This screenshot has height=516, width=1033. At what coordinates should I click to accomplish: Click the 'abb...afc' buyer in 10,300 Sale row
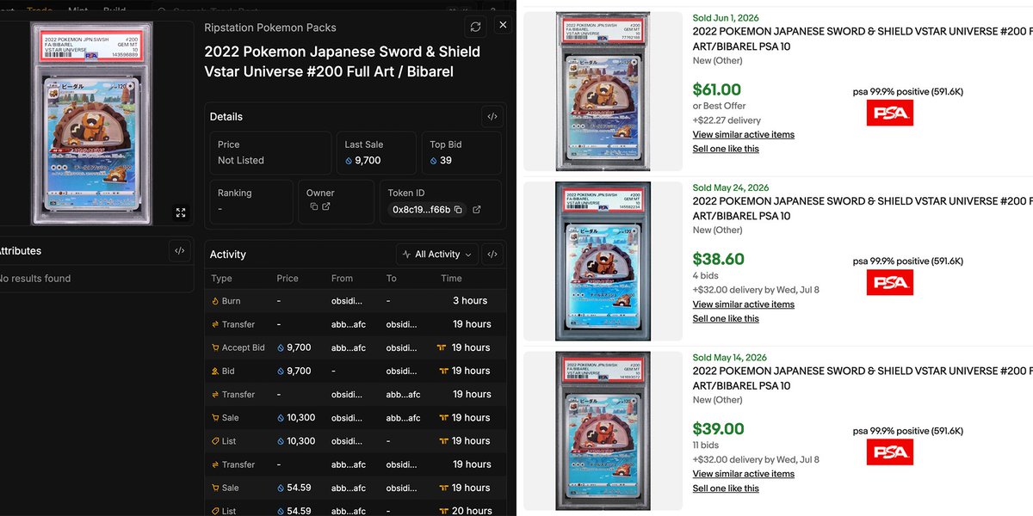point(404,418)
